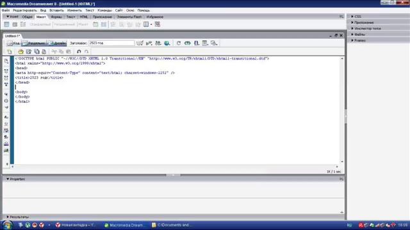Open the Visual Aids braces icon

pyautogui.click(x=197, y=43)
